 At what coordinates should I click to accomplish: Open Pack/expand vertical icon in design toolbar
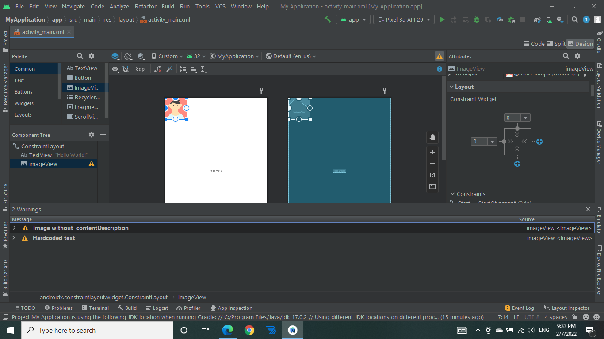tap(183, 69)
